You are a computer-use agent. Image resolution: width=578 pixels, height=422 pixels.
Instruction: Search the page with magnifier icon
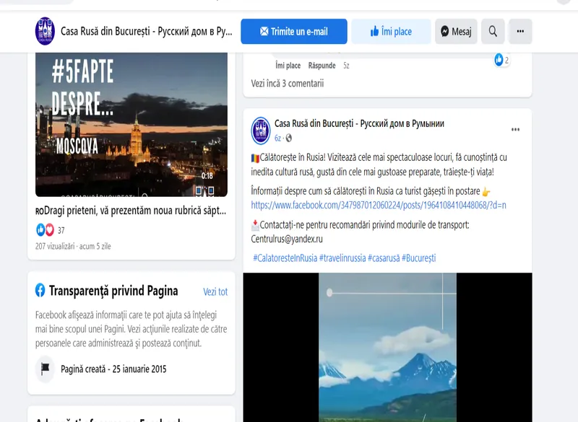tap(493, 32)
